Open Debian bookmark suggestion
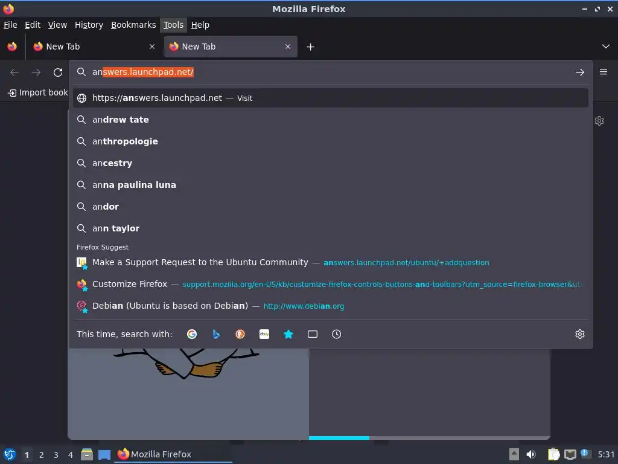 [x=331, y=306]
